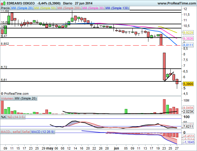Open the volume MM (Simple 20) label
The width and height of the screenshot is (197, 151).
click(26, 98)
